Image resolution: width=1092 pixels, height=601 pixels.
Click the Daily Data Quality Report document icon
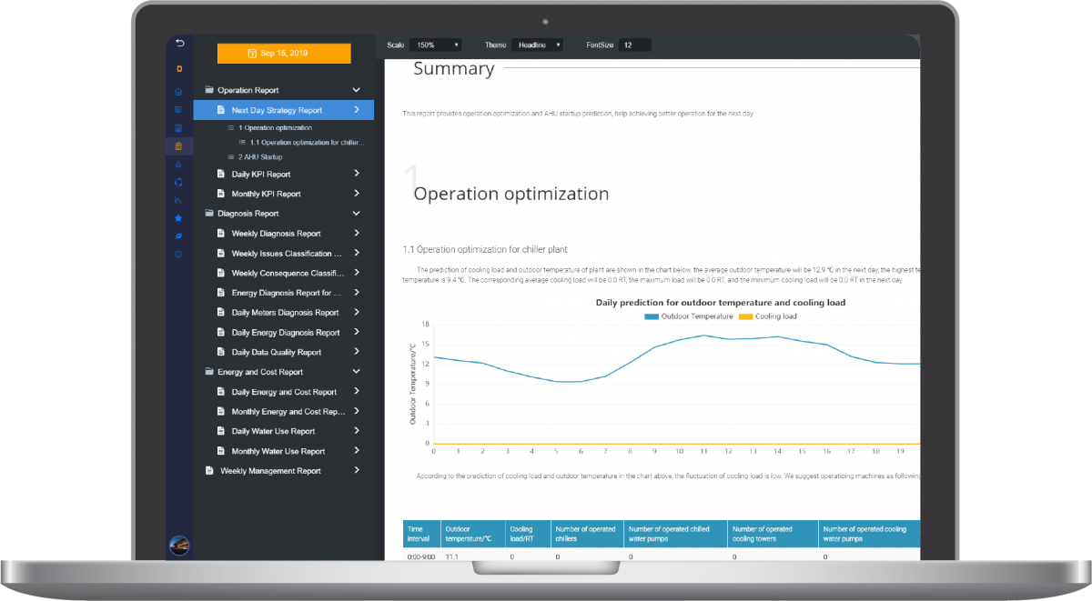pyautogui.click(x=220, y=352)
